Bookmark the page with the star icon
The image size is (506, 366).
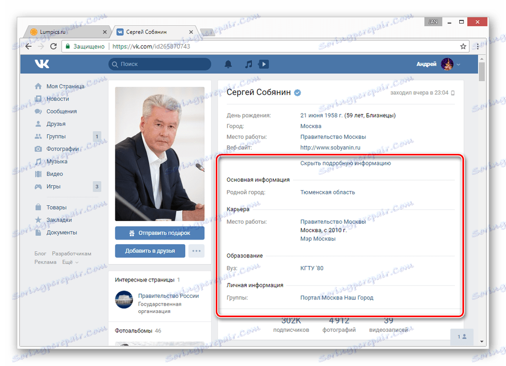pos(463,47)
